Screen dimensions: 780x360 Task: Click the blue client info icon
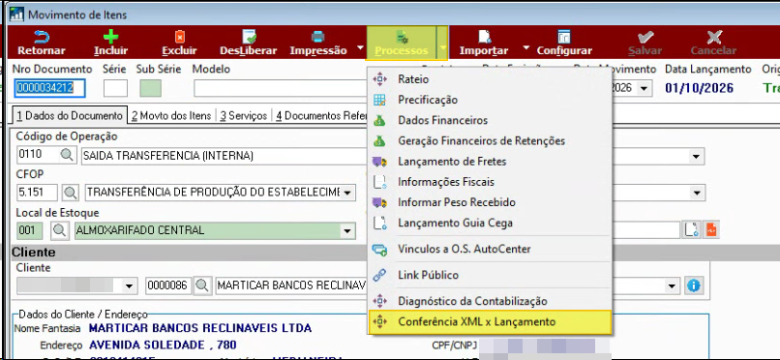[694, 285]
